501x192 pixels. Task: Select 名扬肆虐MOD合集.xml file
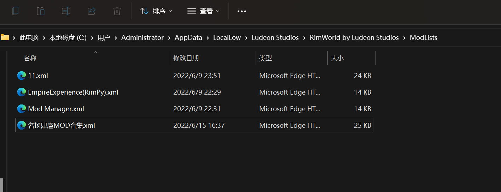tap(194, 125)
